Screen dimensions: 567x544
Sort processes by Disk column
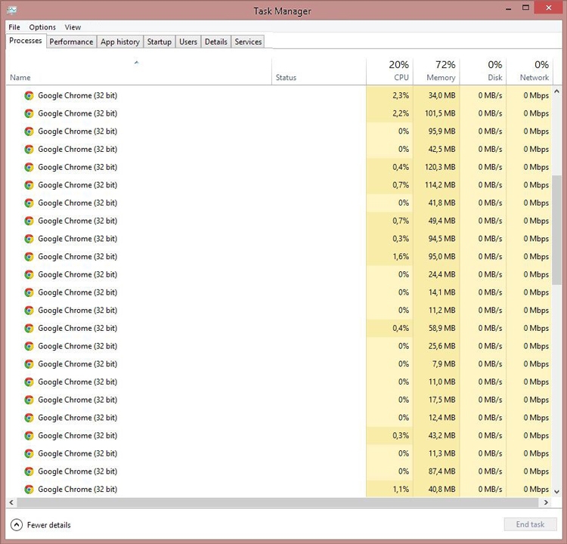[483, 71]
